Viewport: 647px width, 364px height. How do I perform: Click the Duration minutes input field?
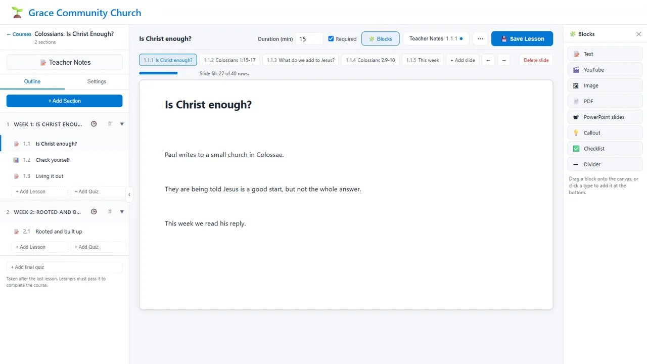[309, 39]
